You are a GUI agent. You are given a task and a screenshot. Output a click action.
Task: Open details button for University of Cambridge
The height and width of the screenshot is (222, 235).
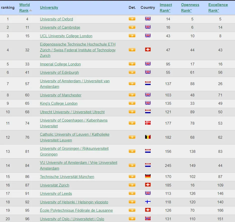pyautogui.click(x=132, y=27)
